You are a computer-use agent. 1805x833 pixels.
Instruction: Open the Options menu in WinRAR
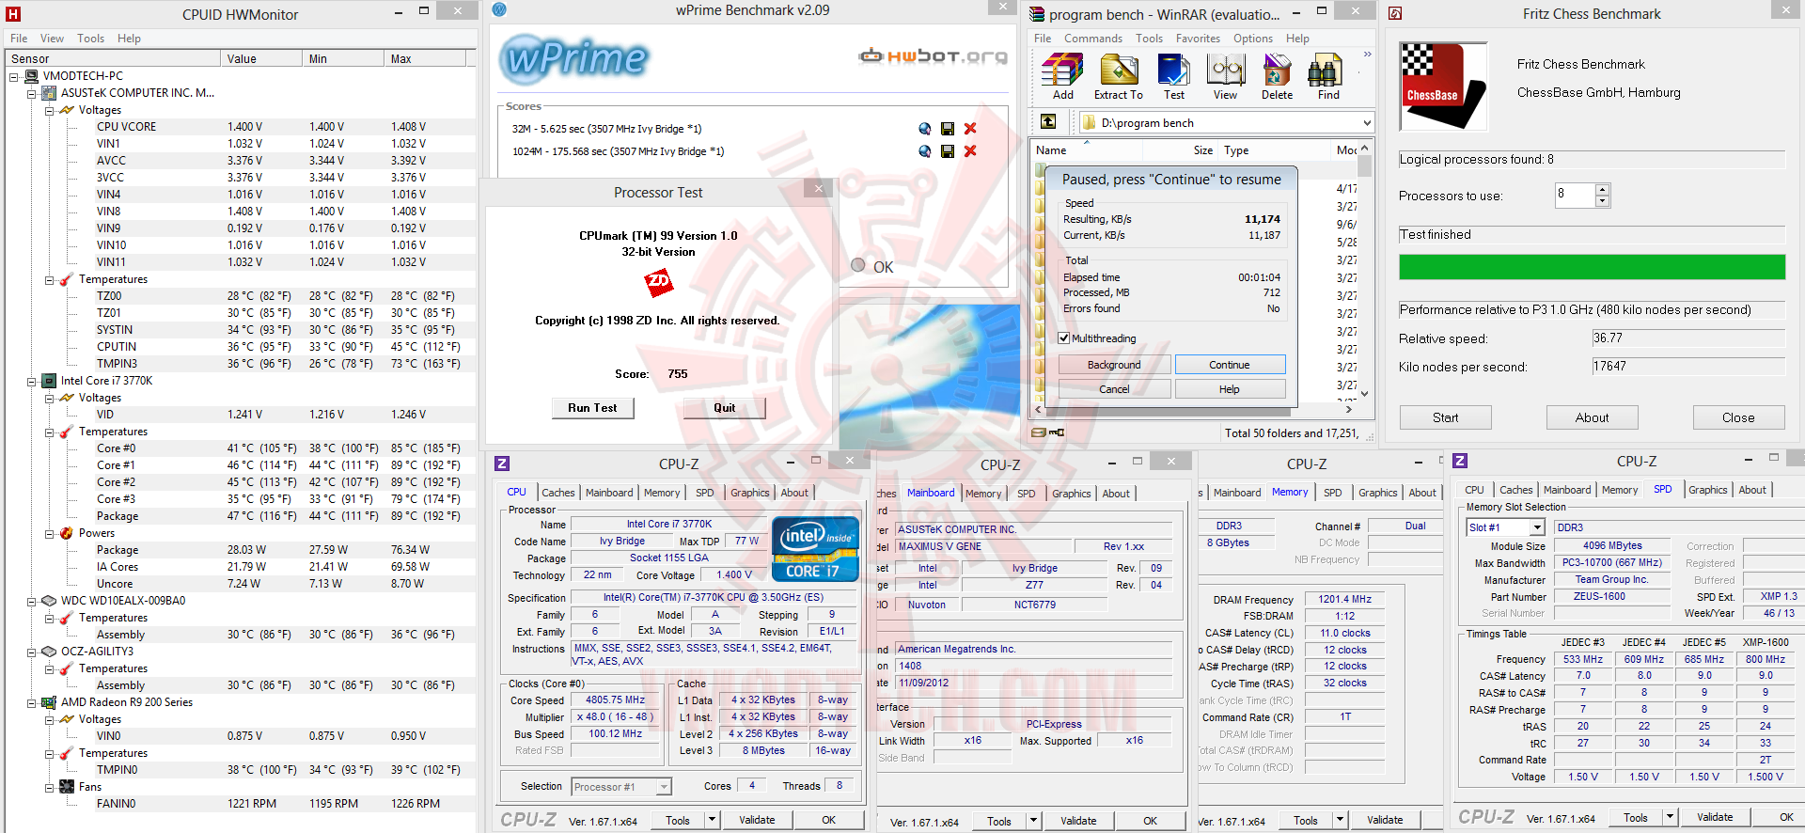point(1253,39)
